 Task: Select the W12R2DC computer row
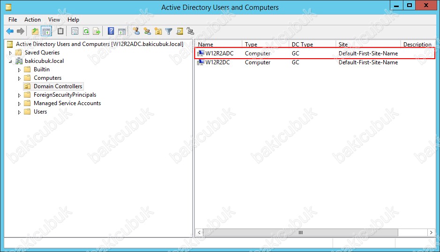click(x=218, y=62)
